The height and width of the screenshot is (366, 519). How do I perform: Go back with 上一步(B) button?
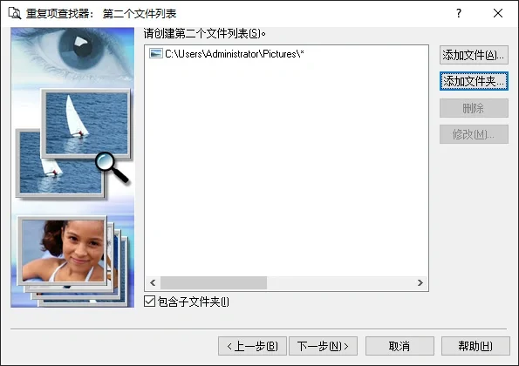[x=252, y=346]
